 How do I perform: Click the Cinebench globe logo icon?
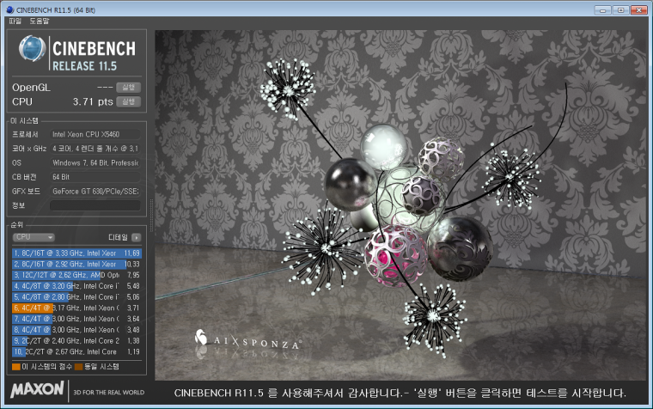tap(32, 49)
